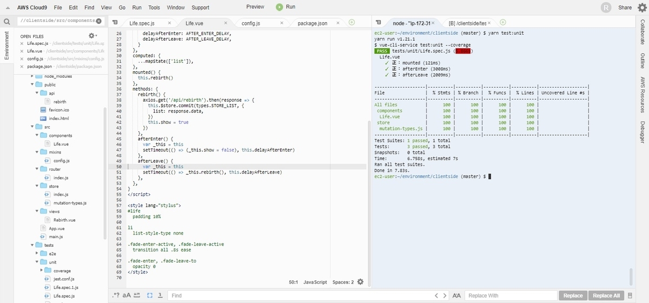Add new tab in terminal pane
The height and width of the screenshot is (303, 649).
(502, 22)
